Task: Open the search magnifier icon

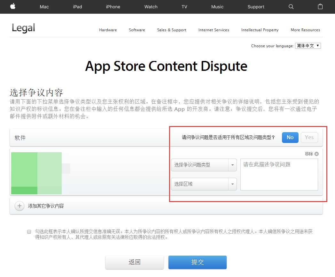Action: click(291, 7)
